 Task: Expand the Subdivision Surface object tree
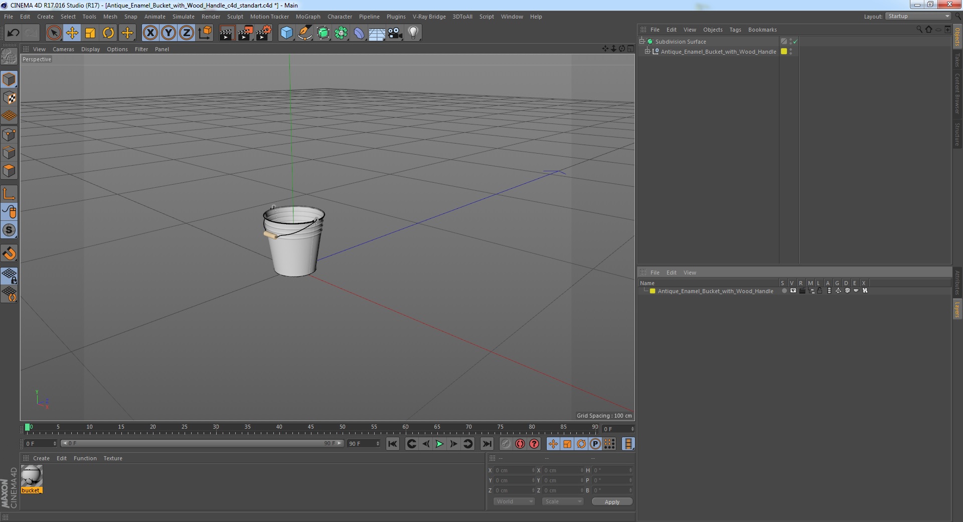click(x=642, y=42)
